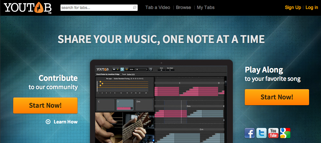Open the Twitter bird icon
The width and height of the screenshot is (321, 143).
tap(261, 133)
